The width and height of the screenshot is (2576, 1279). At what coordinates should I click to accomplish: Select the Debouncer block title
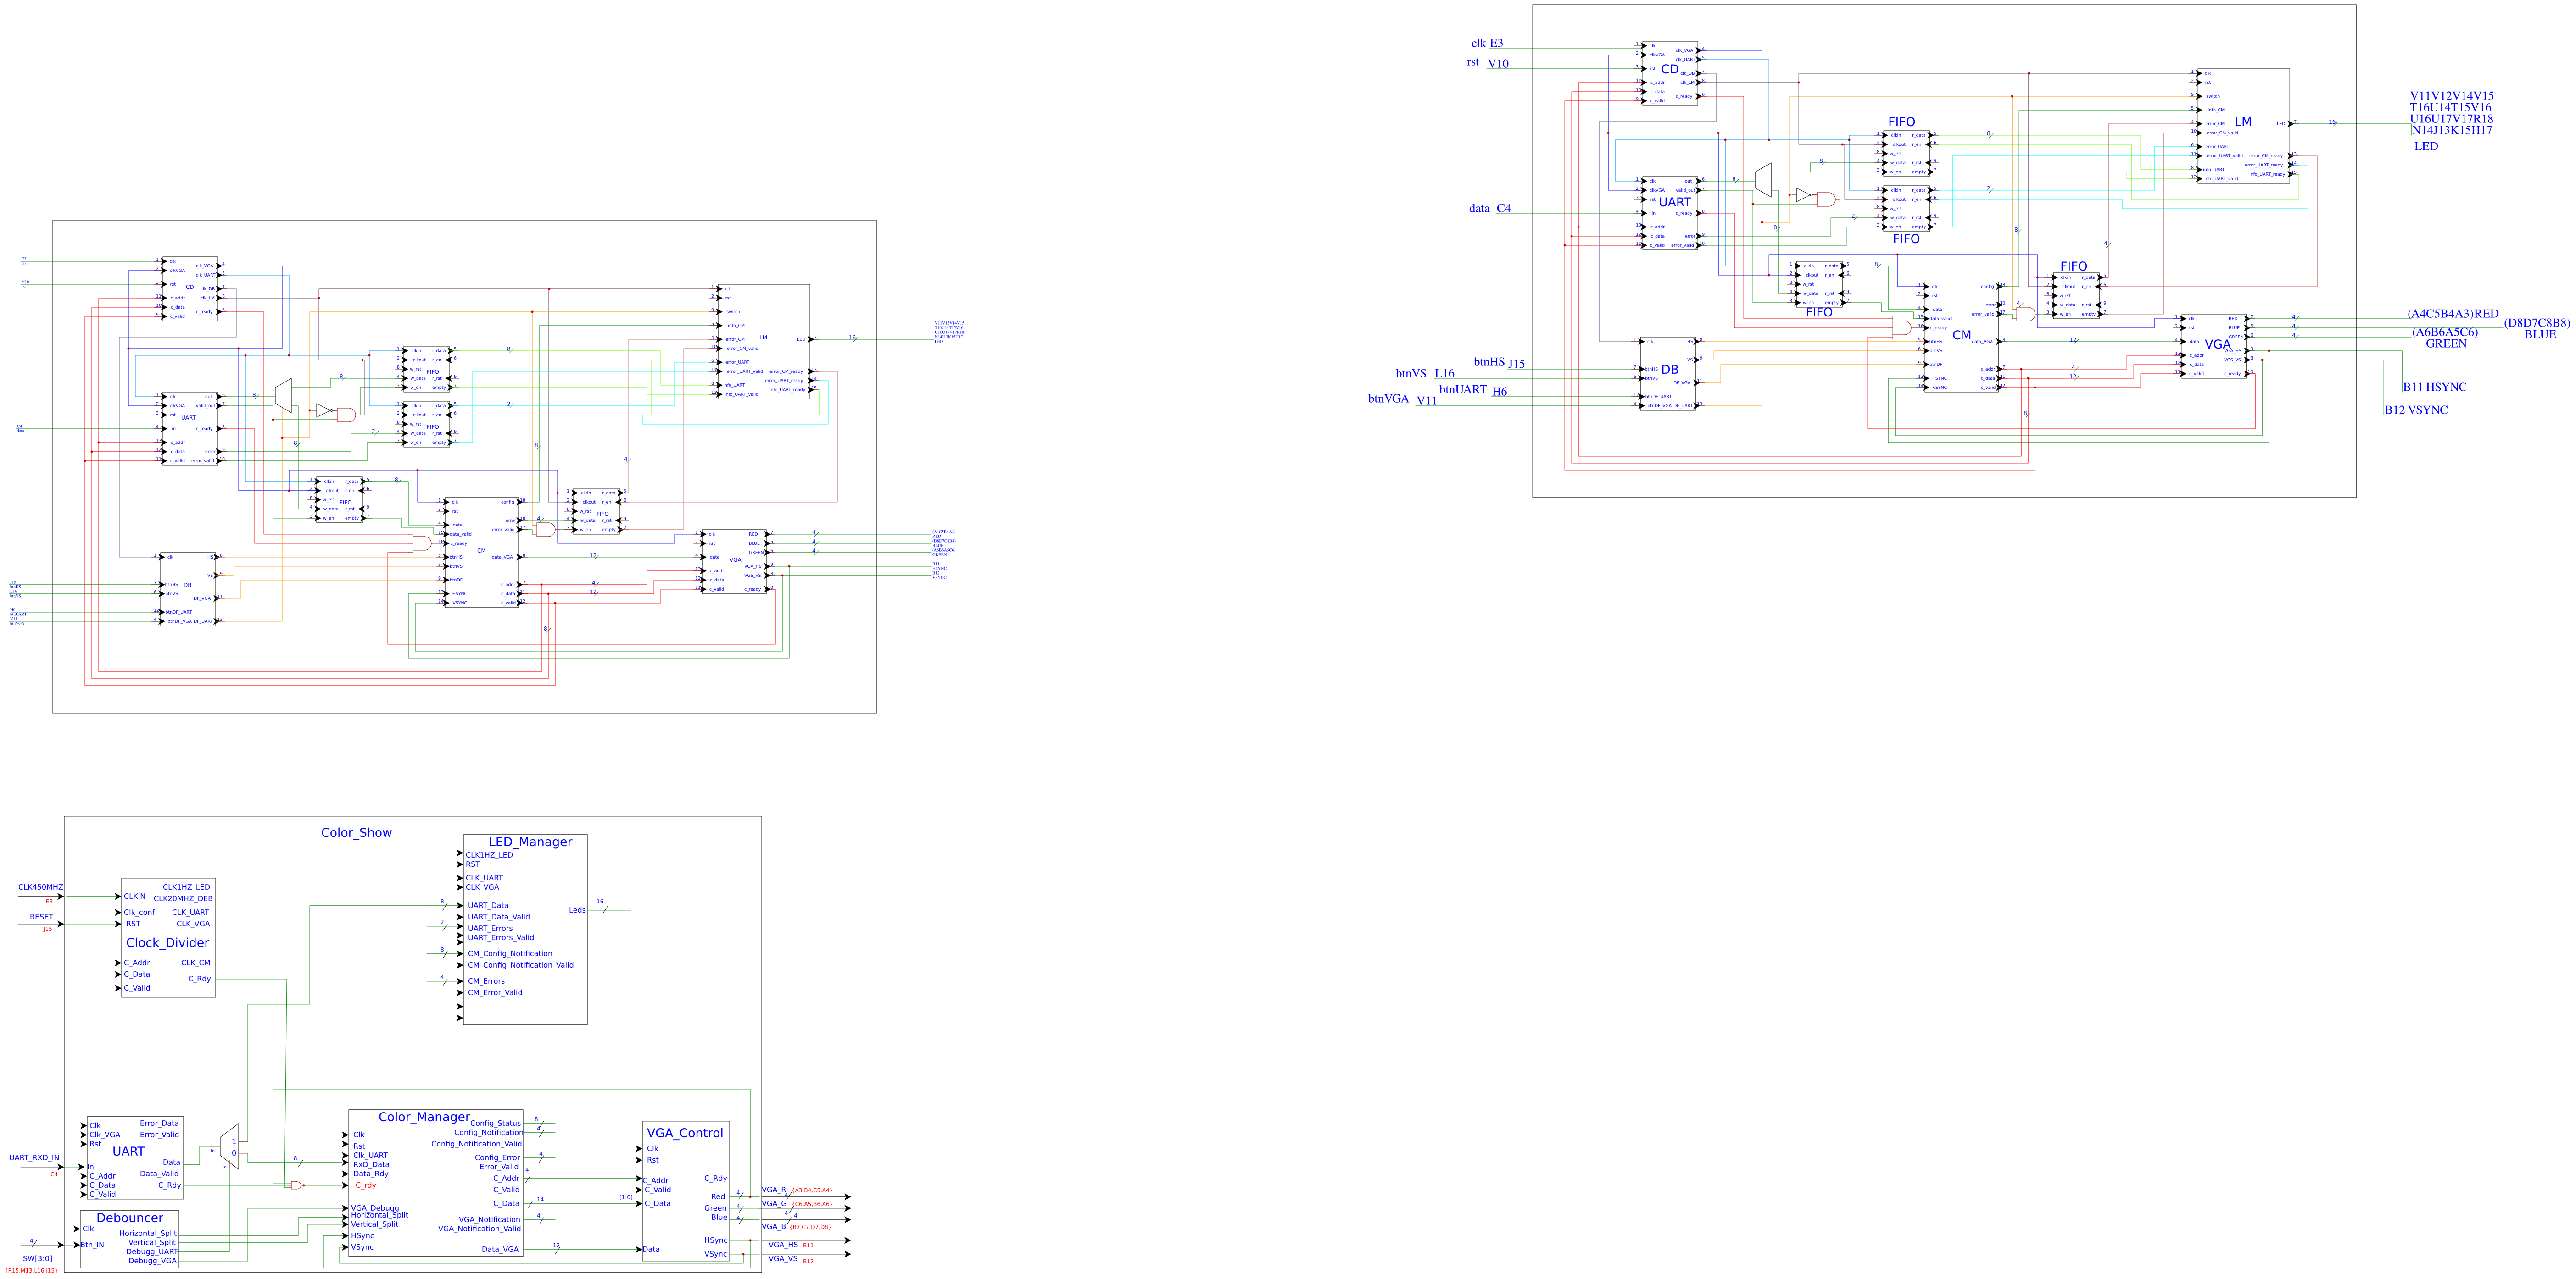[x=130, y=1218]
